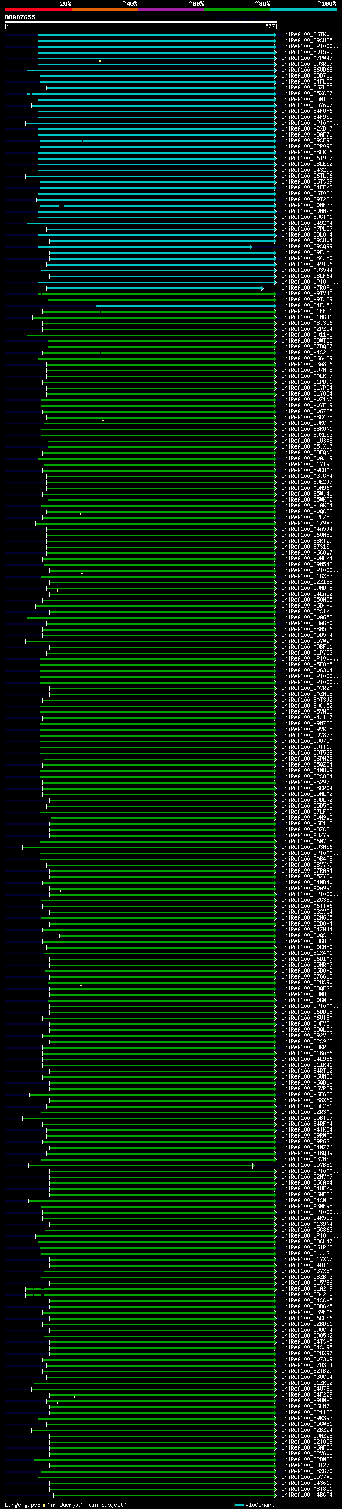
Task: Select hit UniRef100_Q97MT8
Action: pos(306,370)
